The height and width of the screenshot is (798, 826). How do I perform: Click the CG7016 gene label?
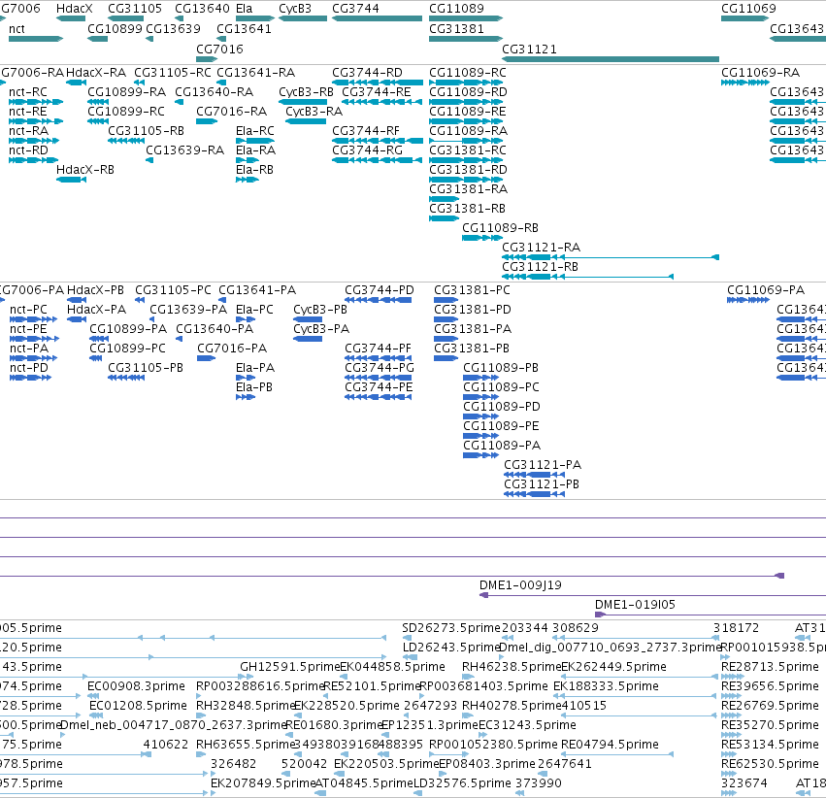pyautogui.click(x=219, y=49)
